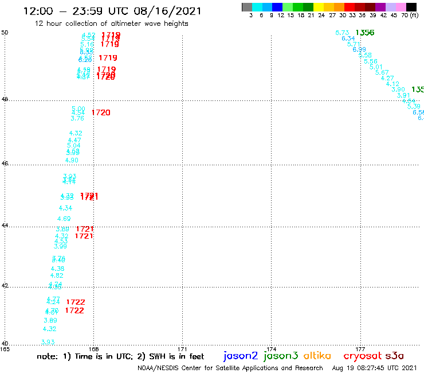Click the latitude axis label '44'

(x=5, y=226)
